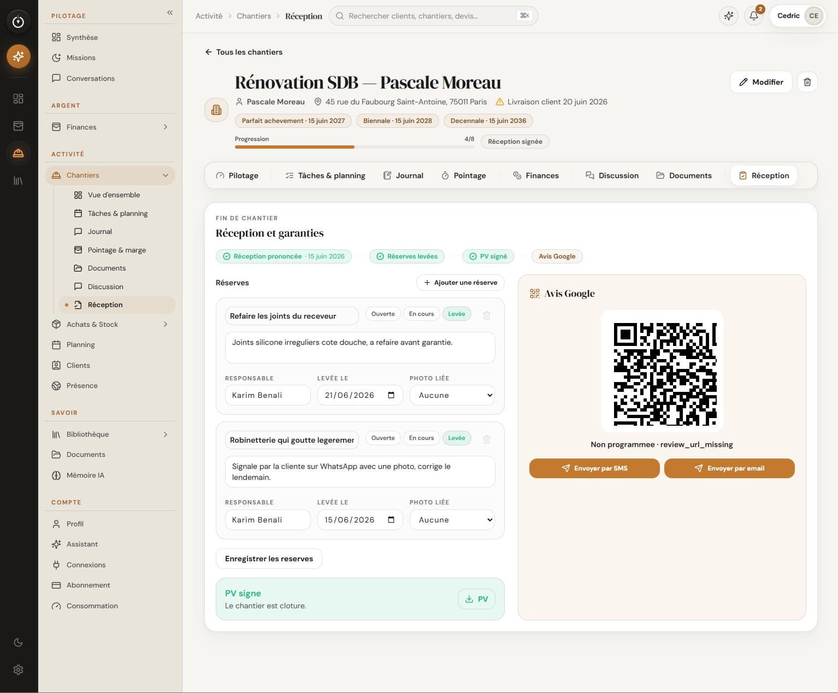Viewport: 838px width, 693px height.
Task: Open Connexions in the sidebar
Action: (110, 565)
